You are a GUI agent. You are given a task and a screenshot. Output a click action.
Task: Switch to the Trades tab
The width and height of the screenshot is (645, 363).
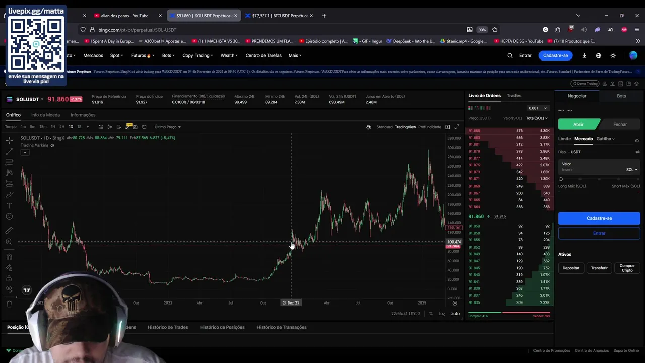tap(514, 96)
